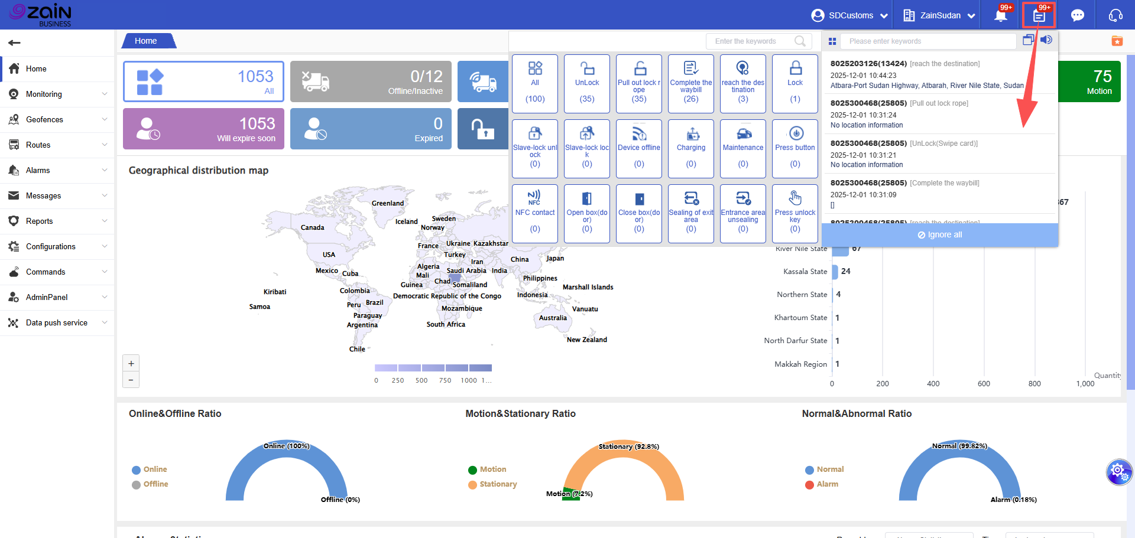Click the grid view icon in notification panel
The height and width of the screenshot is (538, 1135).
(x=832, y=41)
